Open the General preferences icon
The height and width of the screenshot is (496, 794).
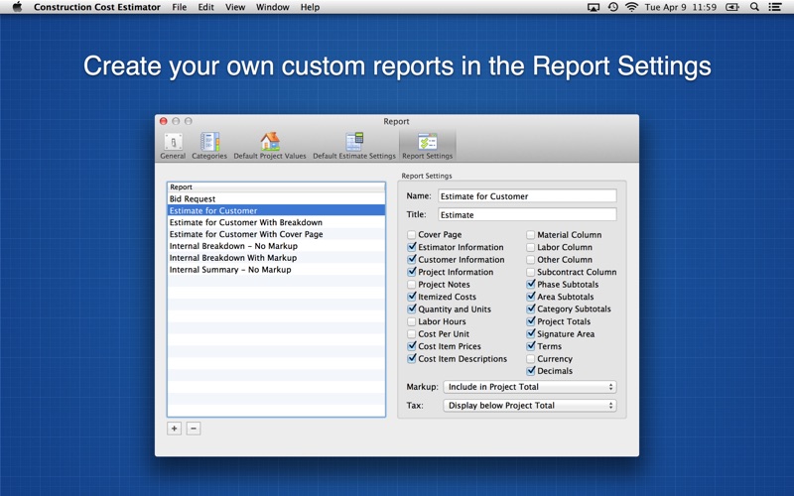[x=173, y=143]
